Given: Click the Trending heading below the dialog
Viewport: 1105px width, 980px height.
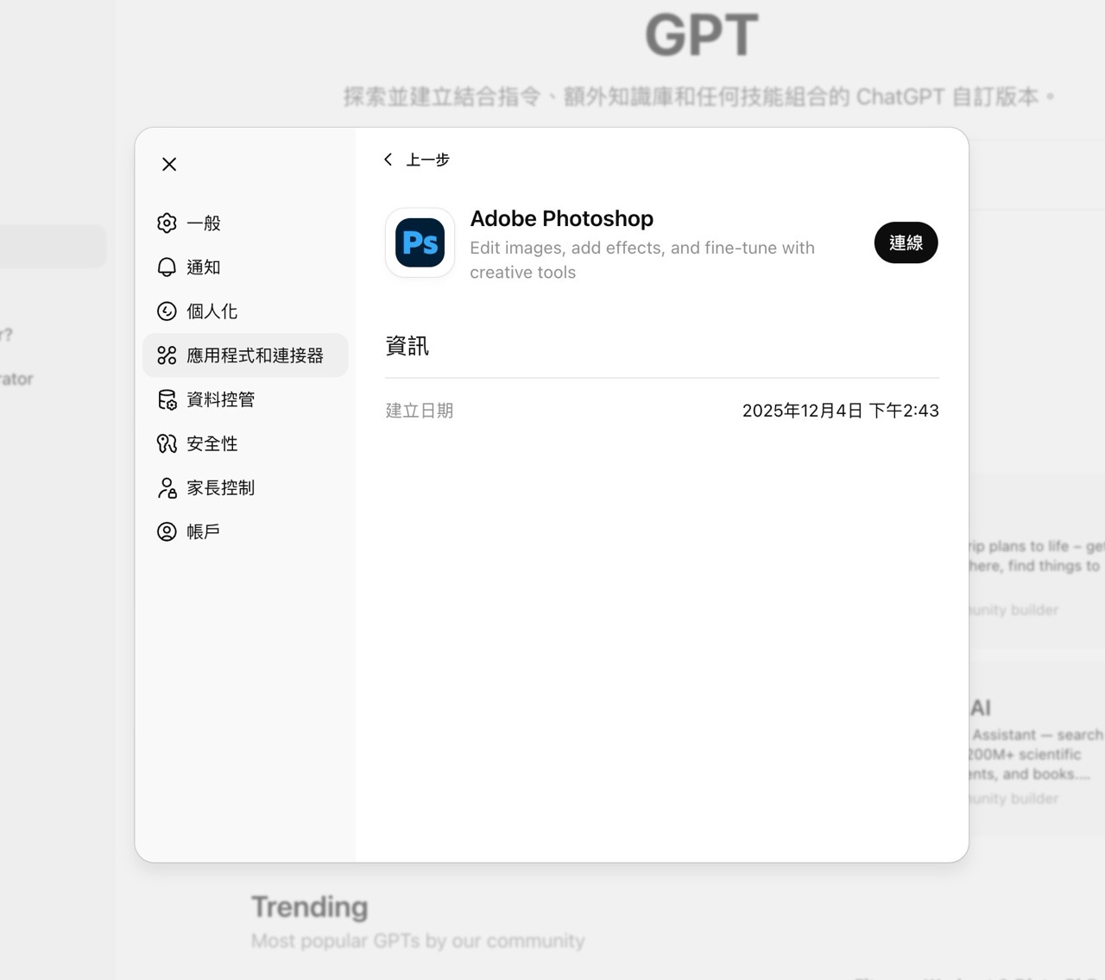Looking at the screenshot, I should coord(309,907).
